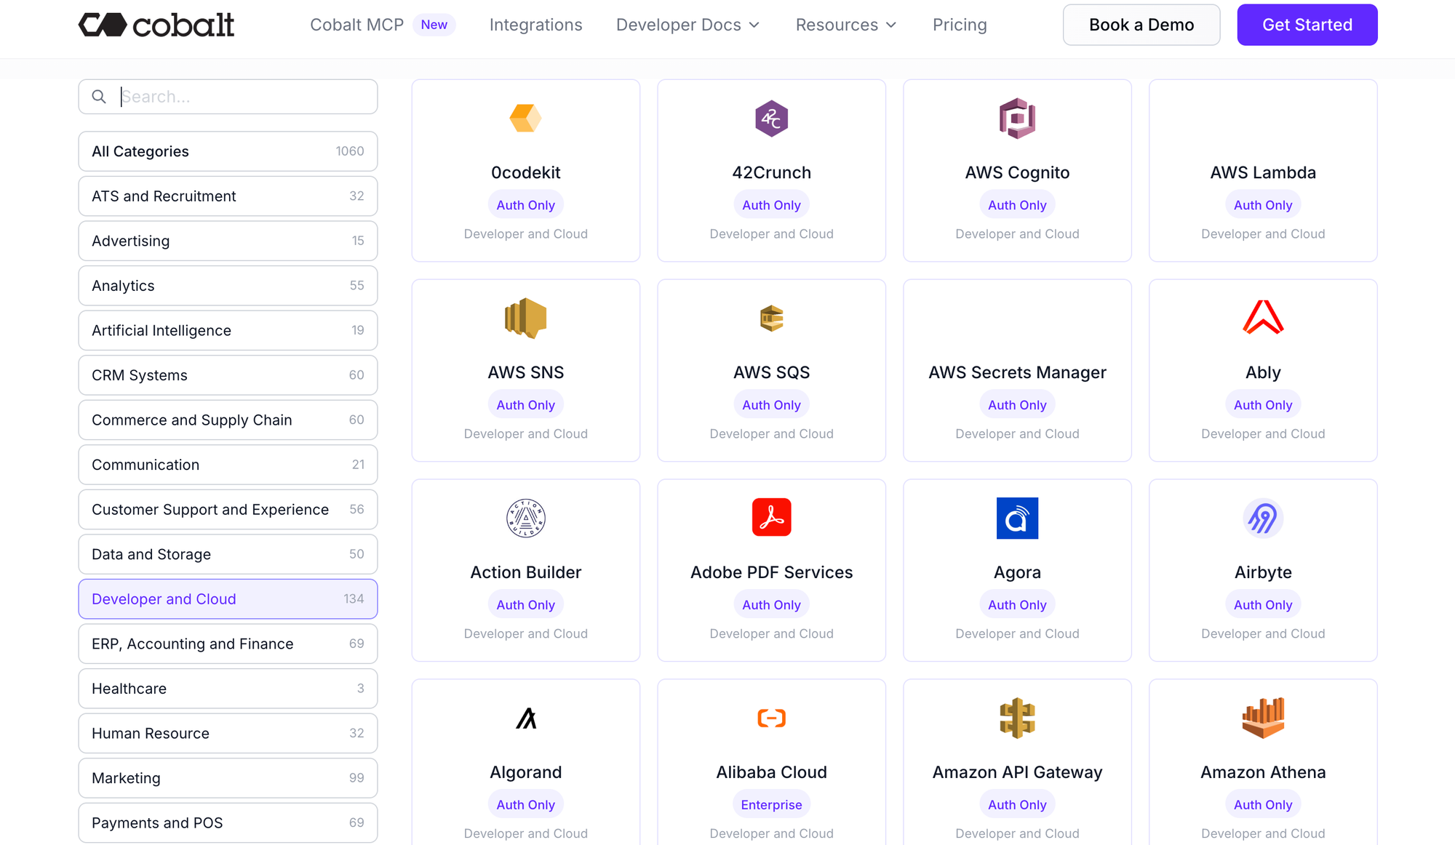Viewport: 1455px width, 845px height.
Task: Open the AWS Secrets Manager card title
Action: 1017,372
